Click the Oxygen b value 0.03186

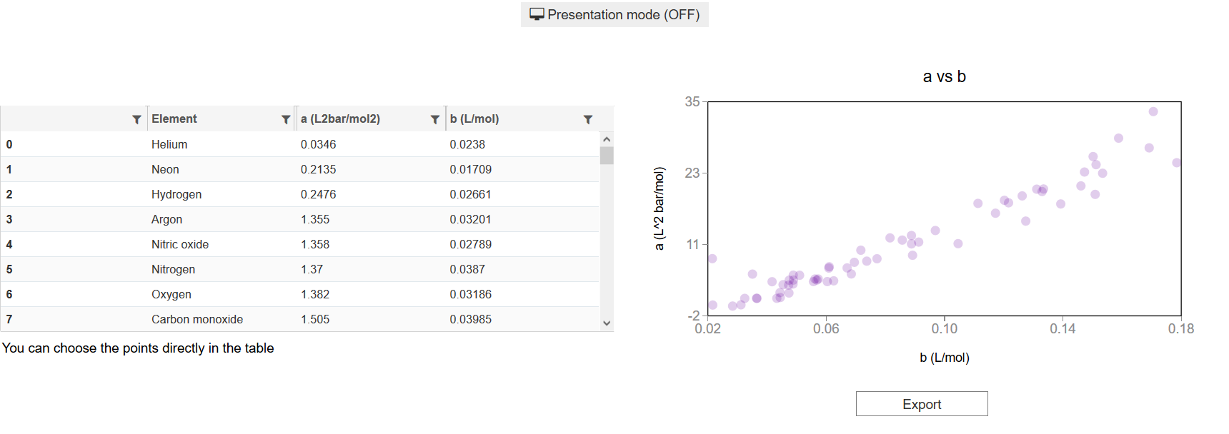(470, 294)
